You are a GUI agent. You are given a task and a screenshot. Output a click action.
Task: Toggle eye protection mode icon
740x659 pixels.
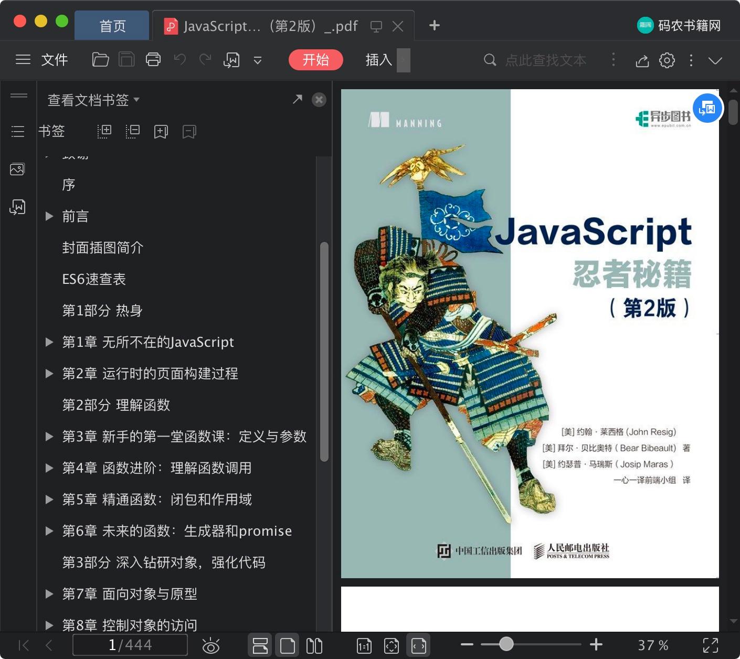[x=211, y=646]
